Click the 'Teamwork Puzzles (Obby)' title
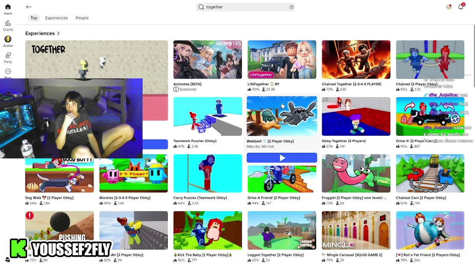 [x=195, y=141]
